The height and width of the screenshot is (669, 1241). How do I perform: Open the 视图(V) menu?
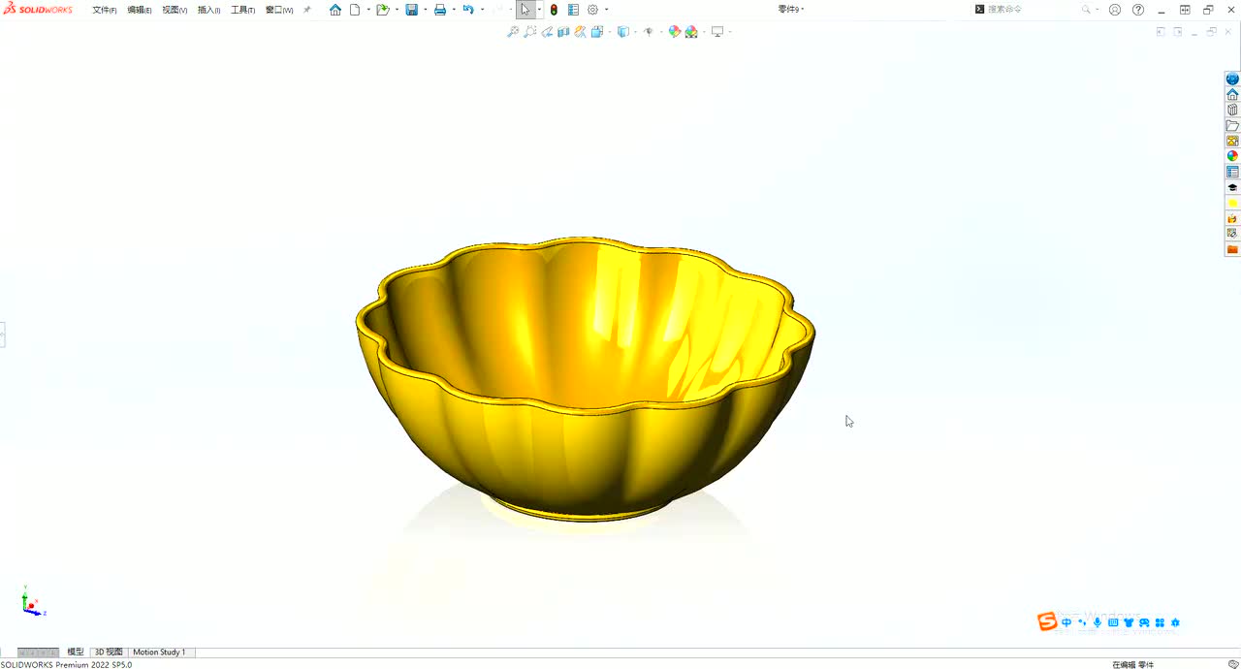[175, 10]
